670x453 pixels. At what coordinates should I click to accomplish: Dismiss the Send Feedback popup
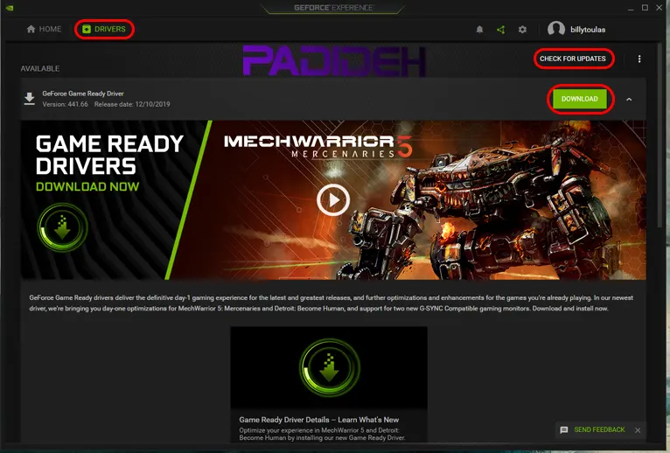pyautogui.click(x=638, y=430)
